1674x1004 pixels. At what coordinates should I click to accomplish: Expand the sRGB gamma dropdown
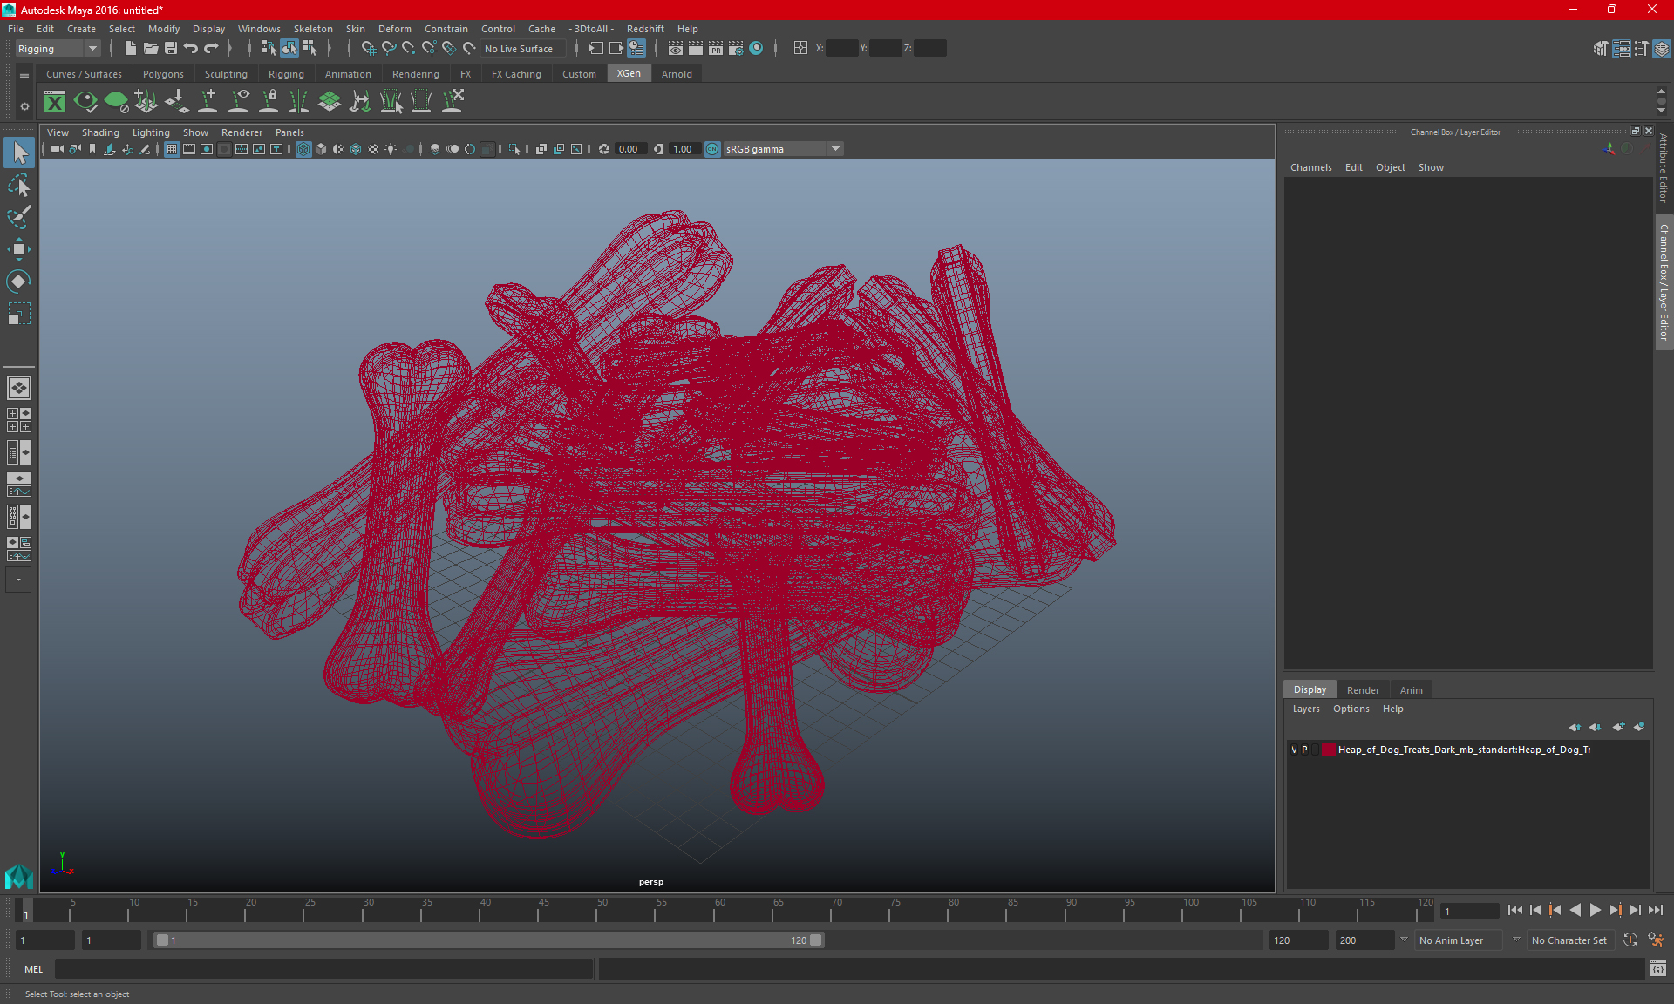835,149
